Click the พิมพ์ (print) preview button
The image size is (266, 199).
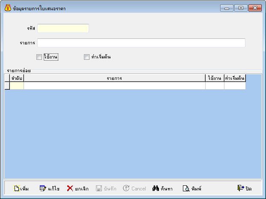[192, 188]
